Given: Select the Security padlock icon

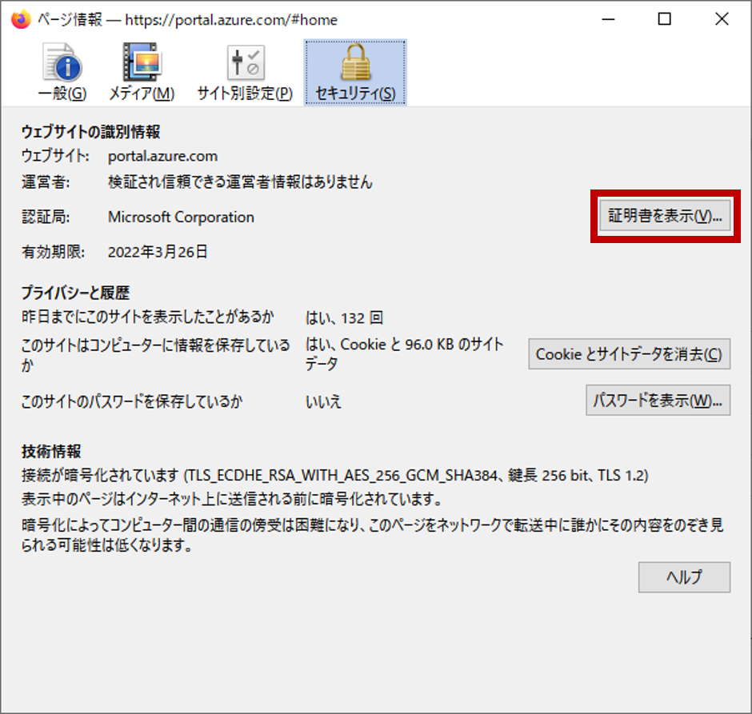Looking at the screenshot, I should pos(354,64).
